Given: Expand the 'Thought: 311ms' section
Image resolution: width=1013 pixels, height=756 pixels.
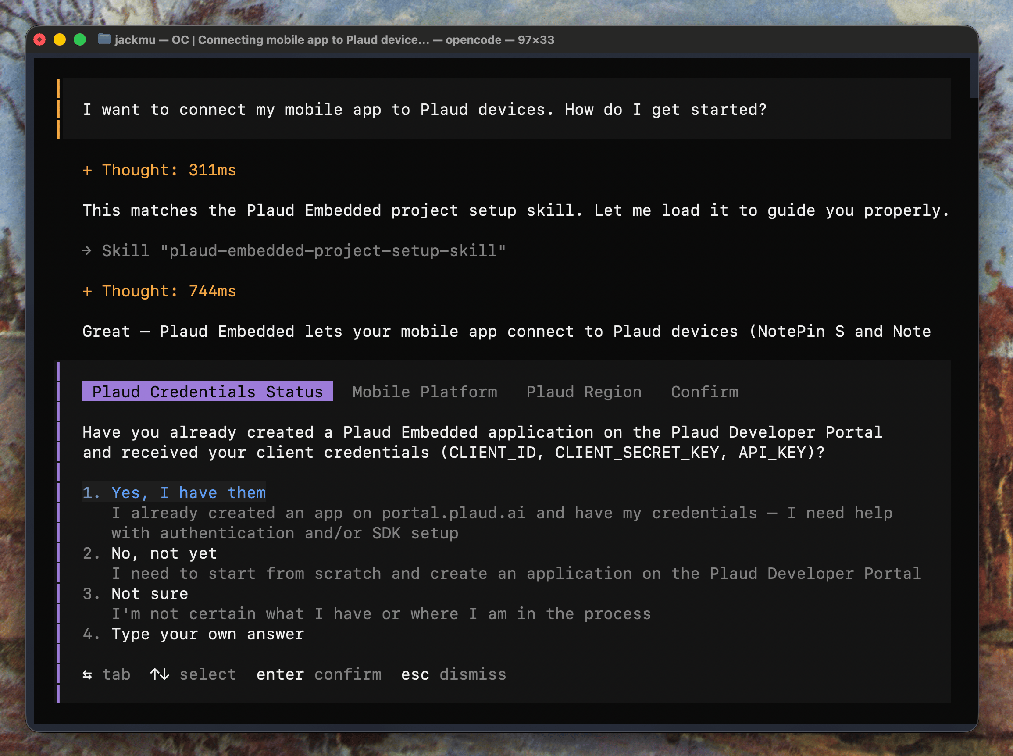Looking at the screenshot, I should (x=159, y=170).
